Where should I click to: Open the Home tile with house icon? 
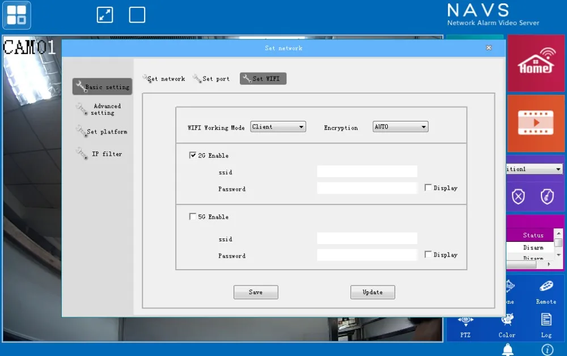[x=536, y=63]
